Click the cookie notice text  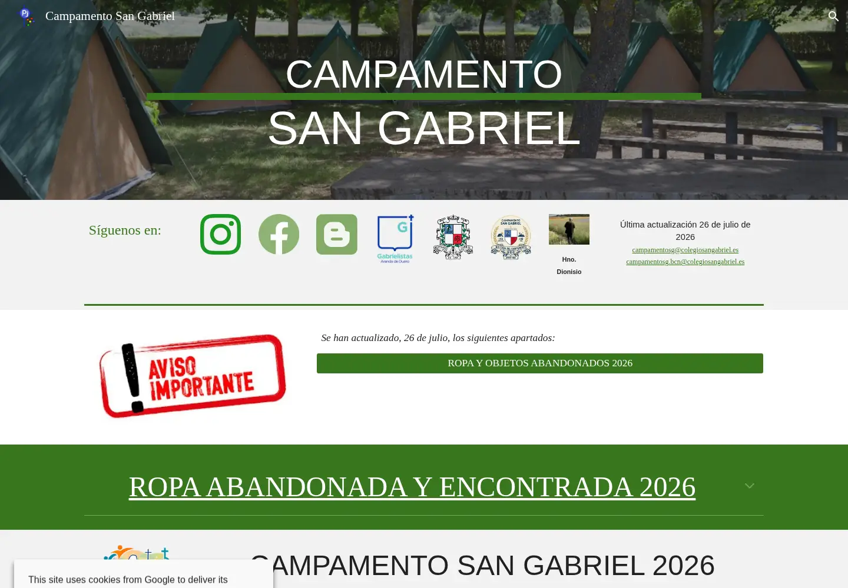[128, 580]
